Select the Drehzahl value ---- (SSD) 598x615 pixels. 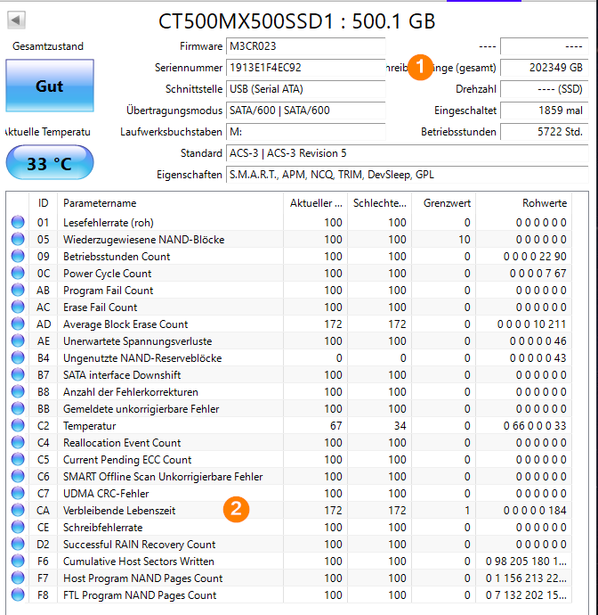pos(545,89)
